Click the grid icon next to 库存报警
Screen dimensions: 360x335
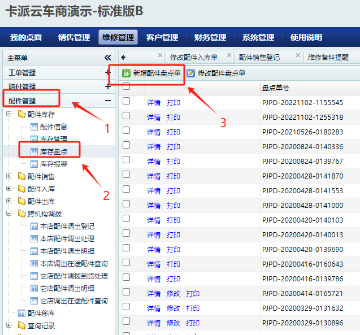tap(33, 164)
